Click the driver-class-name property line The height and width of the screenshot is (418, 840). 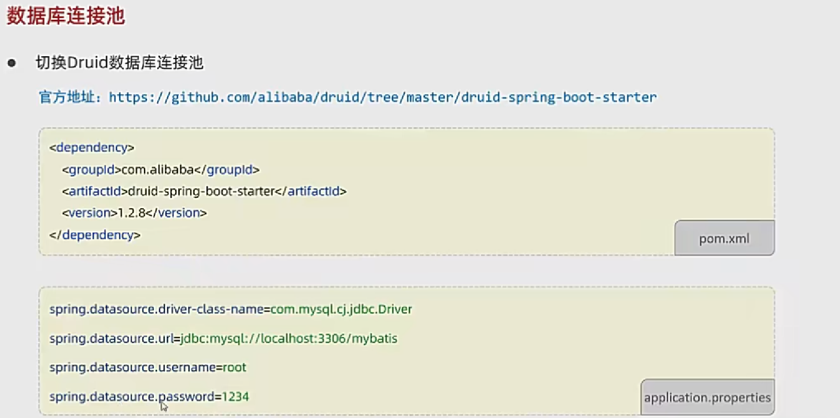(x=231, y=309)
